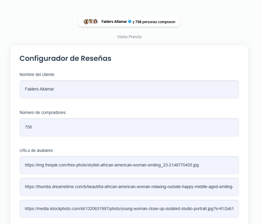Select the rightmost avatar in the preview banner
This screenshot has height=224, width=261.
(x=95, y=21)
